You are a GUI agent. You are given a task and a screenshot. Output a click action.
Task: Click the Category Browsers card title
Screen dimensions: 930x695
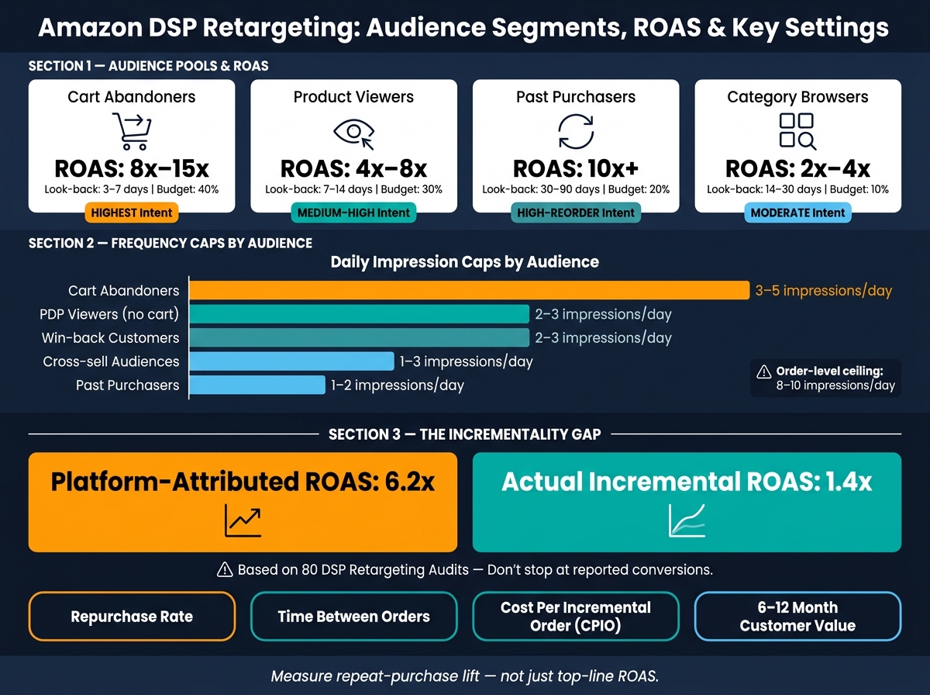[797, 97]
